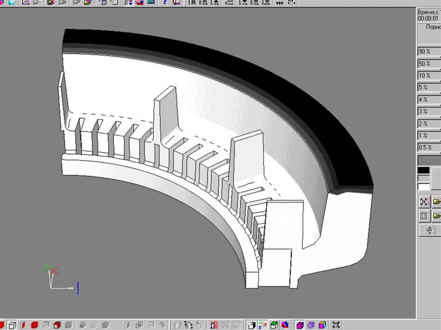Screen dimensions: 441x330
Task: Click the XYZ axes icon in bottom toolbar
Action: (263, 325)
